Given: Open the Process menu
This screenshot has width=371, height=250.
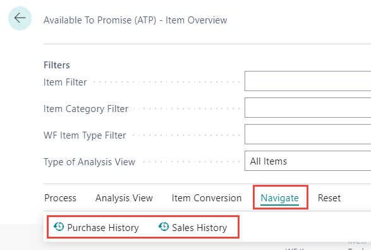Looking at the screenshot, I should pos(60,198).
